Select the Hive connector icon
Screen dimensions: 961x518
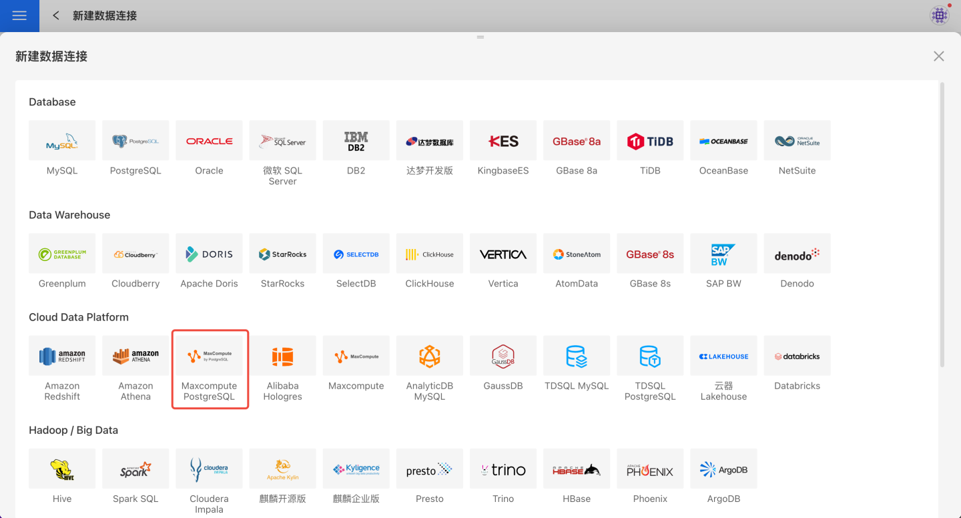click(62, 469)
